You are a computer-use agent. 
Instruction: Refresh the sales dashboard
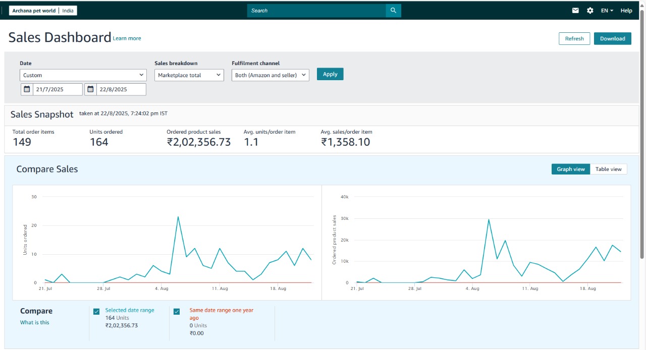point(574,39)
